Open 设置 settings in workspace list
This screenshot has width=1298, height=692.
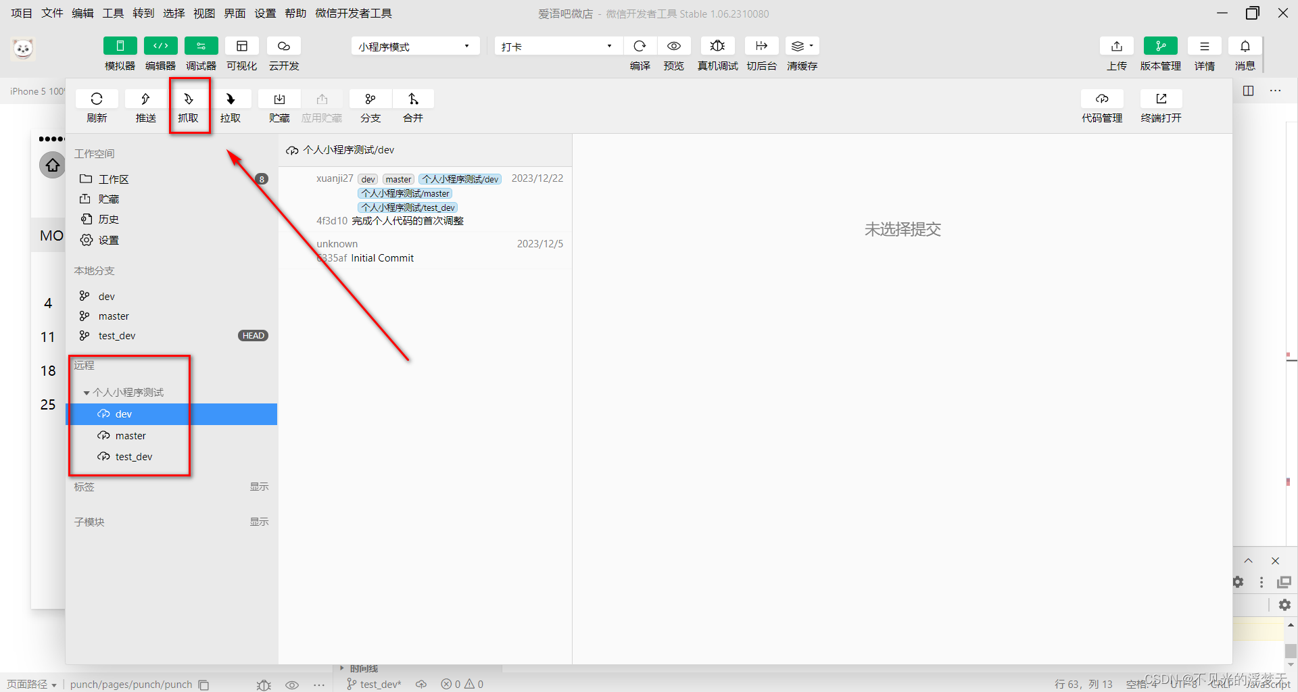point(172,240)
